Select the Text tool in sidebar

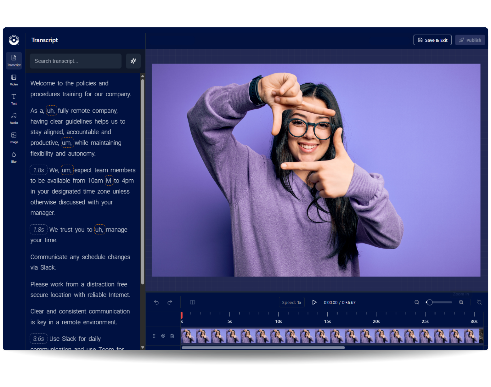click(x=14, y=99)
